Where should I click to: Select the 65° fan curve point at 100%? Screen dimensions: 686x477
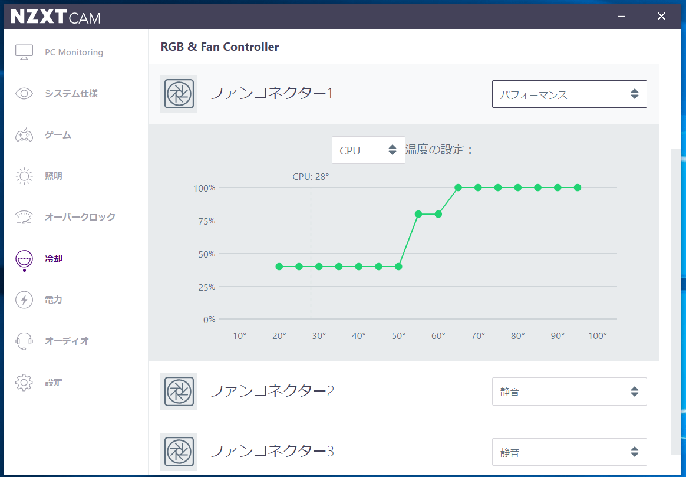coord(458,187)
